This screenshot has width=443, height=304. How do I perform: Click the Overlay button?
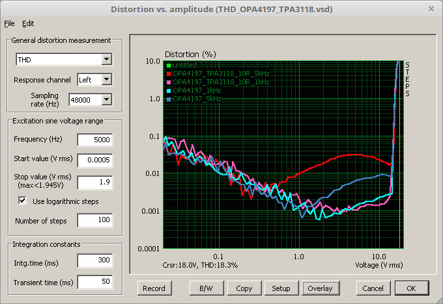[x=319, y=288]
